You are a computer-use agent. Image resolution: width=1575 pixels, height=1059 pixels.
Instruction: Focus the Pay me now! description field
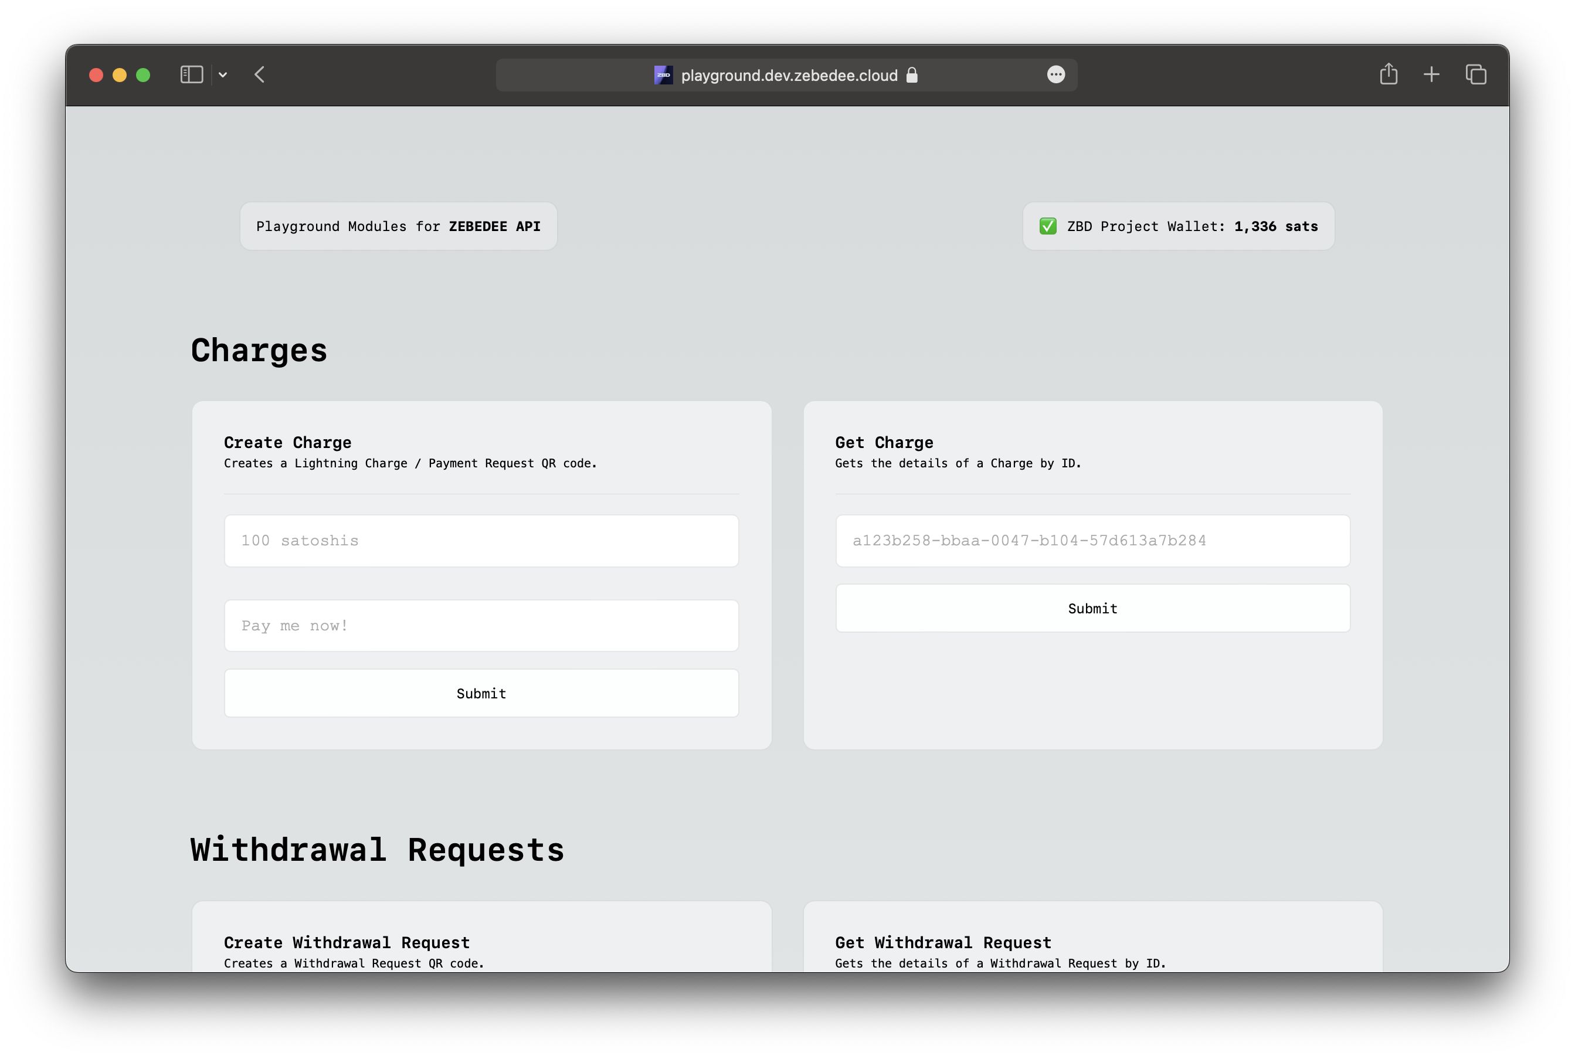click(481, 626)
